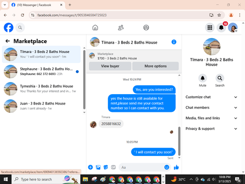Image resolution: width=245 pixels, height=184 pixels.
Task: Mute this conversation with bell icon
Action: (x=202, y=78)
